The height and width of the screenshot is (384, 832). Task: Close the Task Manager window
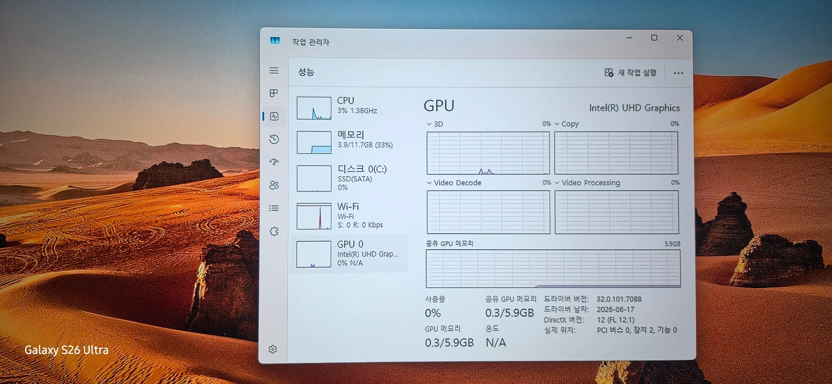pos(679,38)
